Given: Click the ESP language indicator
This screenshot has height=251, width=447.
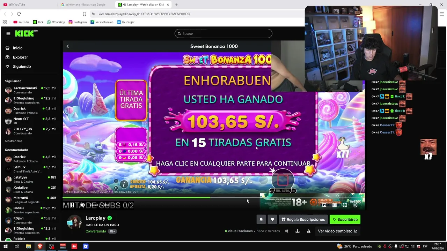Looking at the screenshot, I should pyautogui.click(x=425, y=246).
